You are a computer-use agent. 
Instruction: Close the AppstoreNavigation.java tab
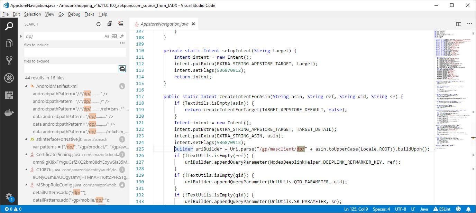(x=193, y=24)
